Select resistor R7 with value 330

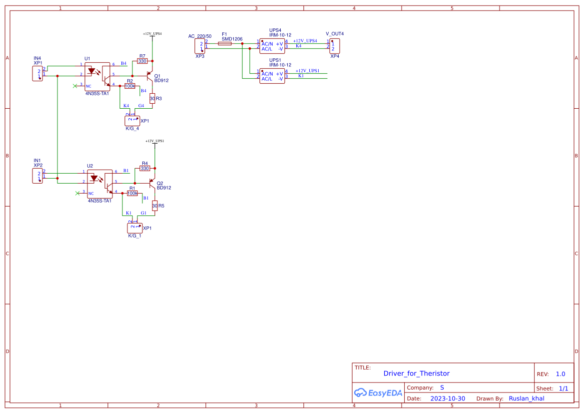pos(143,62)
